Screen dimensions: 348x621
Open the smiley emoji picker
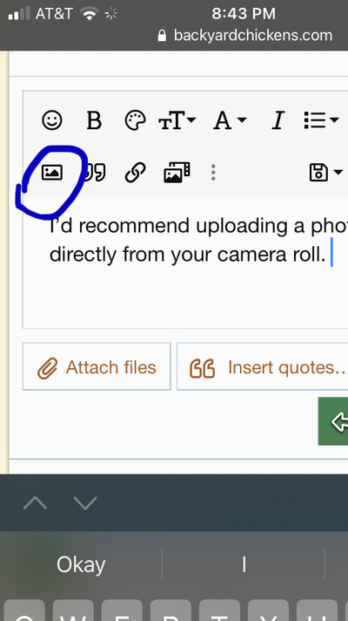[x=51, y=119]
